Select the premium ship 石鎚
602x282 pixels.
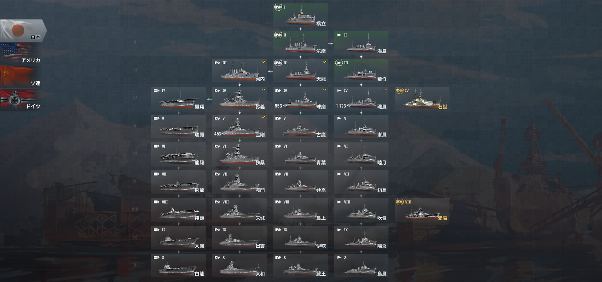pyautogui.click(x=422, y=99)
